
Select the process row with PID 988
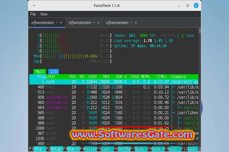pyautogui.click(x=114, y=118)
